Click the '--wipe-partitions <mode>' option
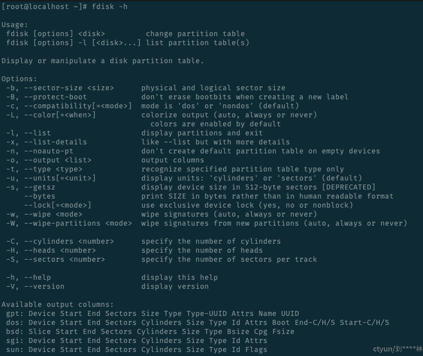 75,223
